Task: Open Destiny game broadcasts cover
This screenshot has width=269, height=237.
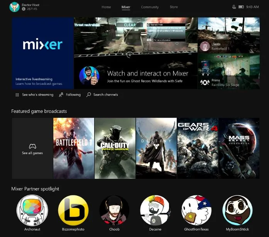Action: [156, 148]
